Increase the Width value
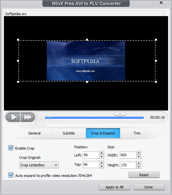Image resolution: width=172 pixels, height=195 pixels. [139, 153]
